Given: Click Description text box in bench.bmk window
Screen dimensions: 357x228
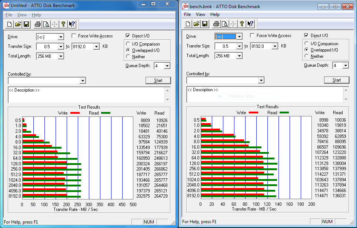Looking at the screenshot, I should coord(265,95).
